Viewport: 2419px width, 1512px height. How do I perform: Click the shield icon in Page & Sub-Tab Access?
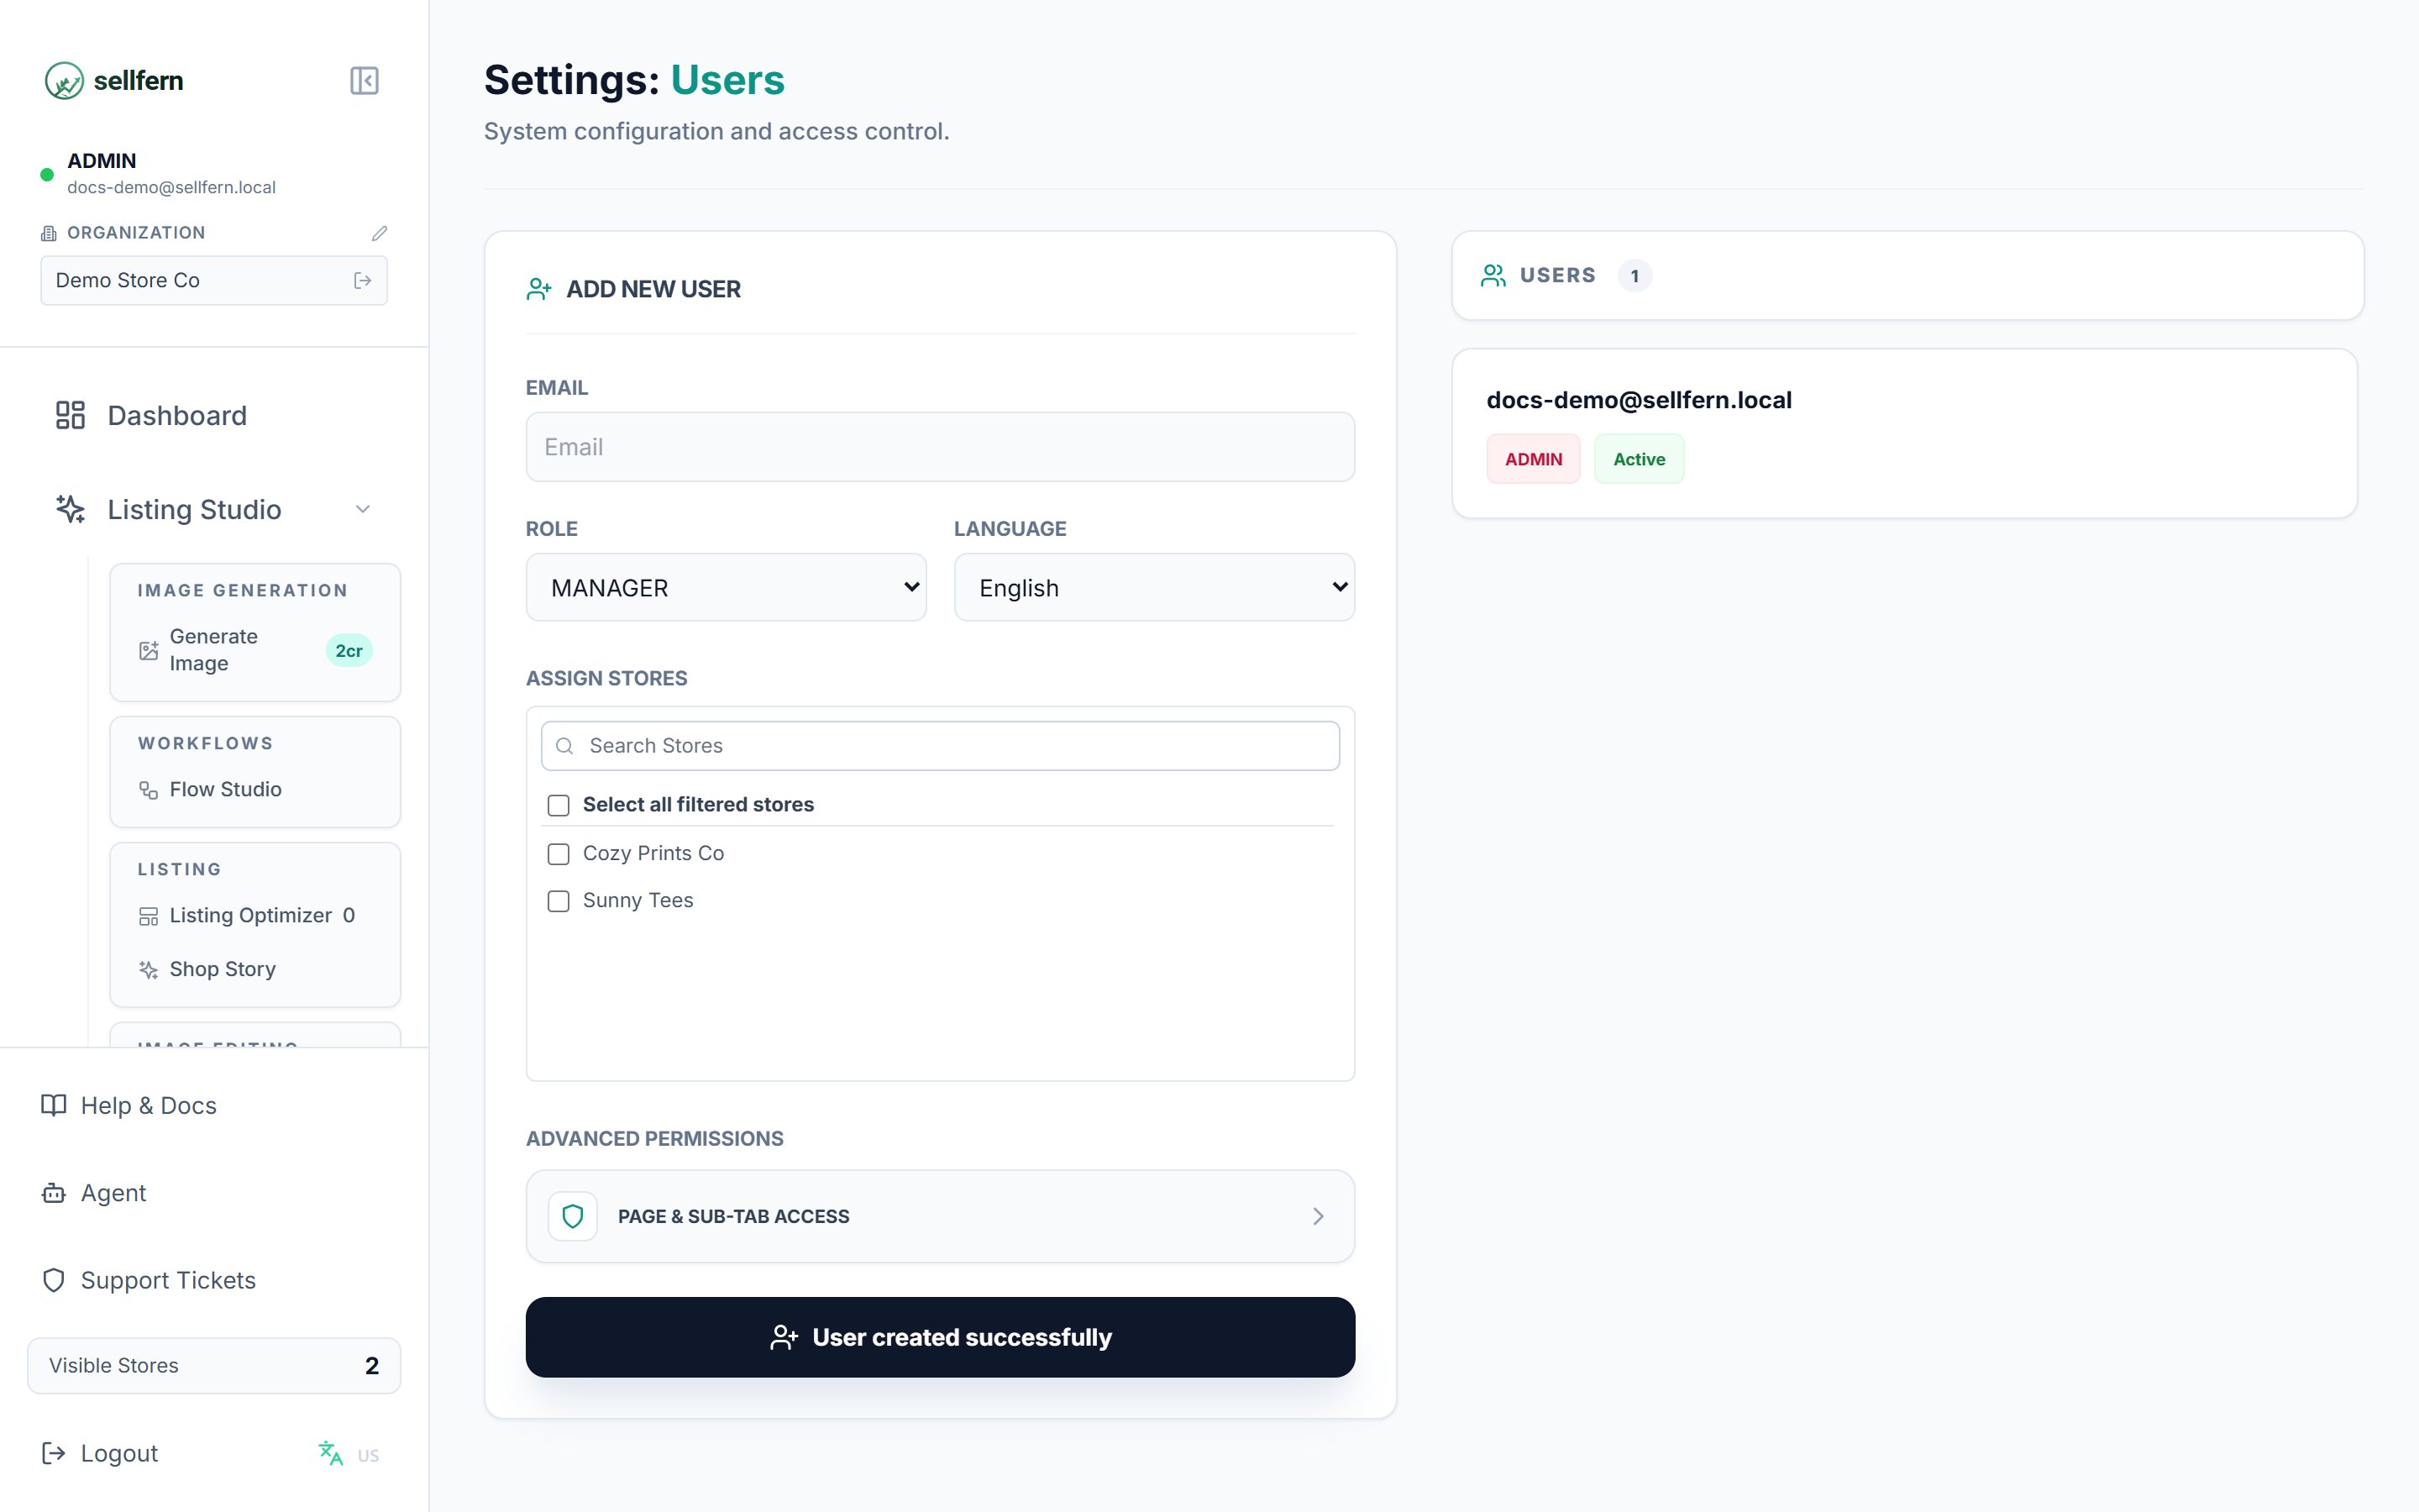(573, 1216)
